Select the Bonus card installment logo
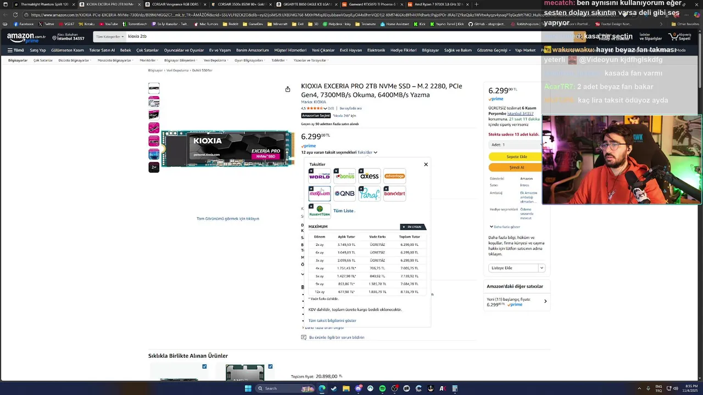703x395 pixels. [x=344, y=176]
